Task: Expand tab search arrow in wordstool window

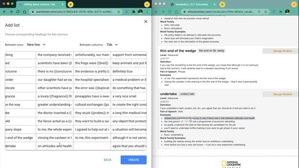Action: 147,4
